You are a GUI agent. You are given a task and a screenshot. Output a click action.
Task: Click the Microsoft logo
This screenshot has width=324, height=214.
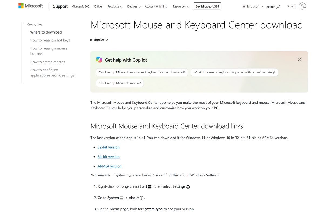coord(31,6)
